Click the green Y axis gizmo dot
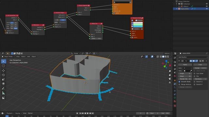 pos(165,66)
